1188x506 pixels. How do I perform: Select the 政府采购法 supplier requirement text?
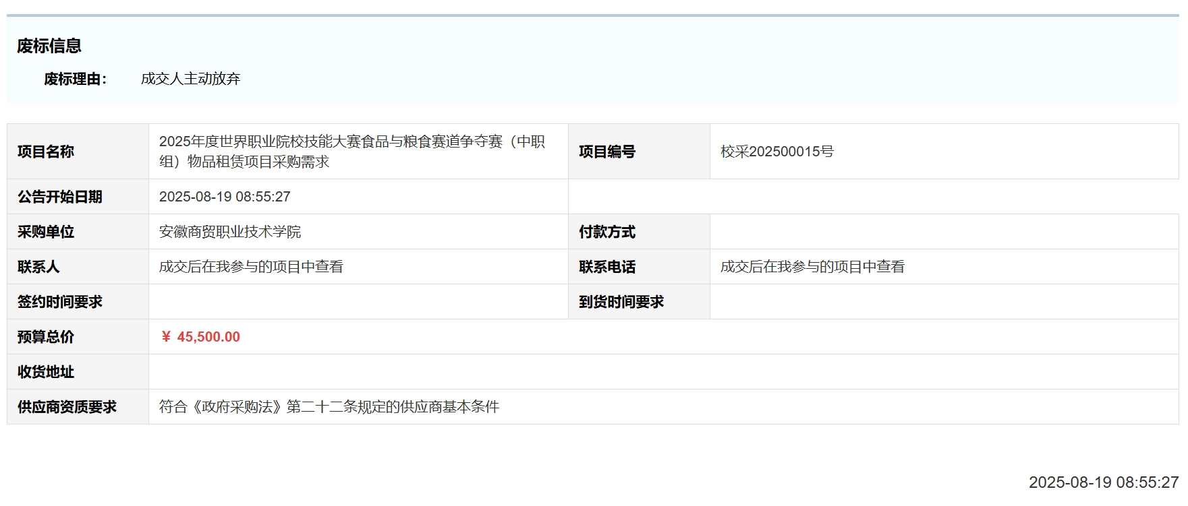click(x=329, y=407)
